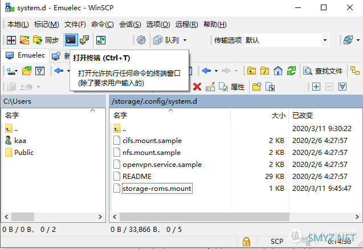Click the add to clipboard file icon

[270, 87]
